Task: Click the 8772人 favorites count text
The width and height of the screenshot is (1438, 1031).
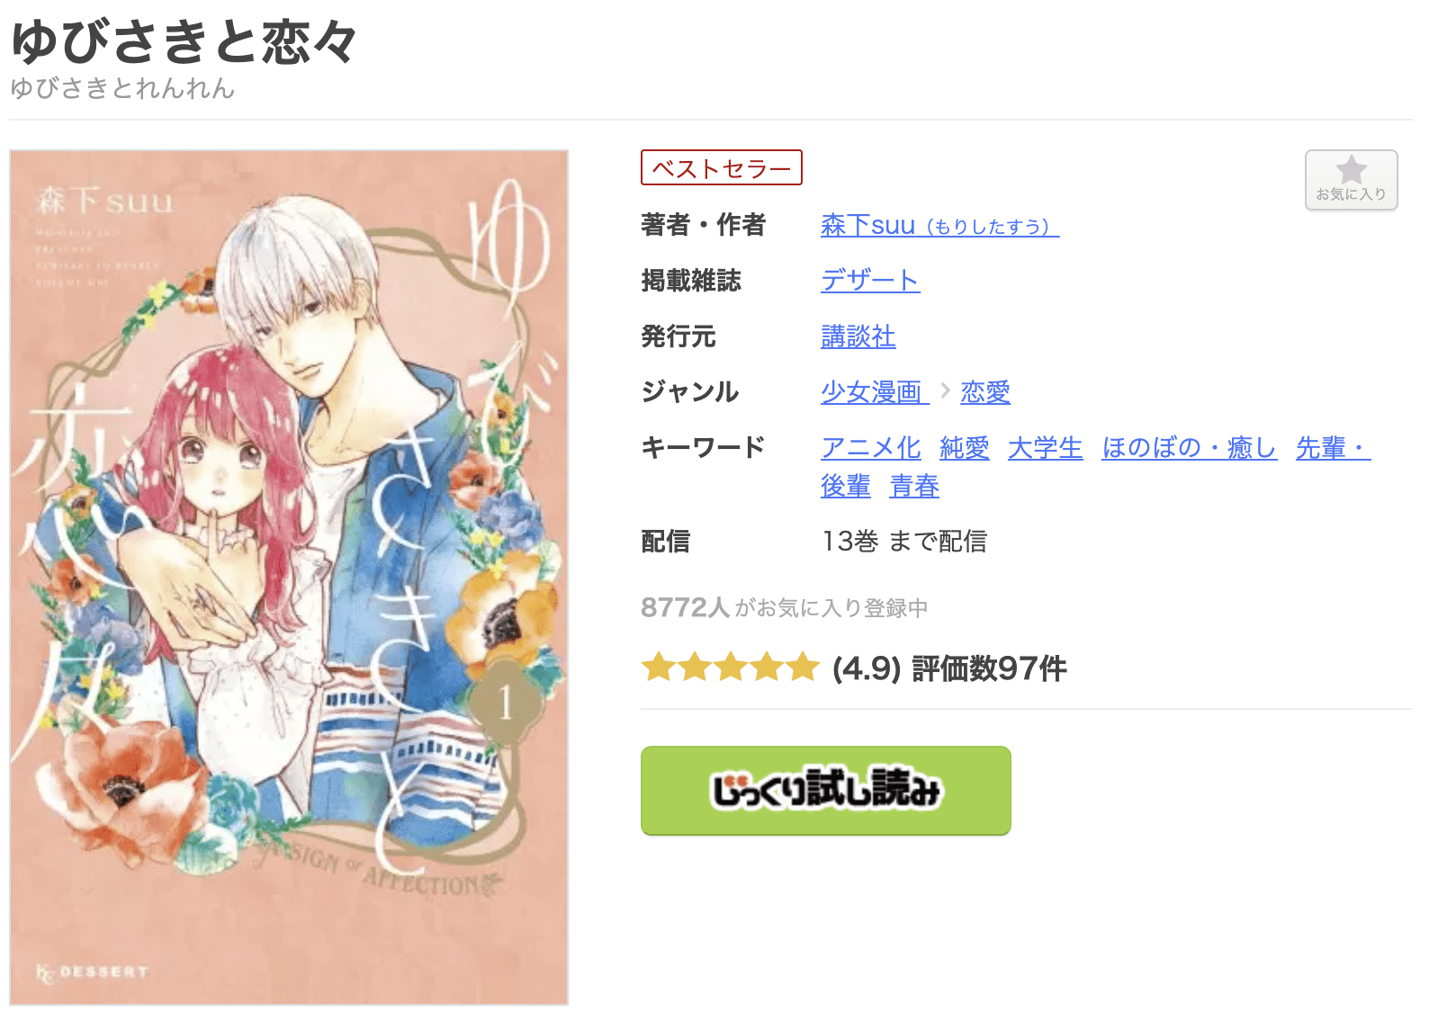Action: 685,607
